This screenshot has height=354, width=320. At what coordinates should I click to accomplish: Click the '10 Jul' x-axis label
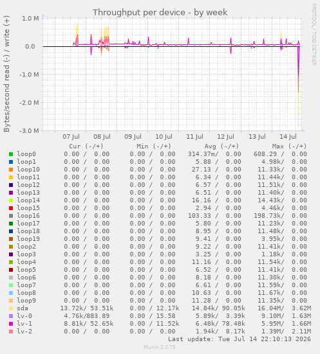tap(164, 137)
